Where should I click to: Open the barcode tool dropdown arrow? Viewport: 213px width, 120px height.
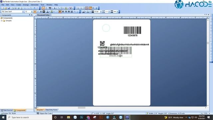point(52,8)
